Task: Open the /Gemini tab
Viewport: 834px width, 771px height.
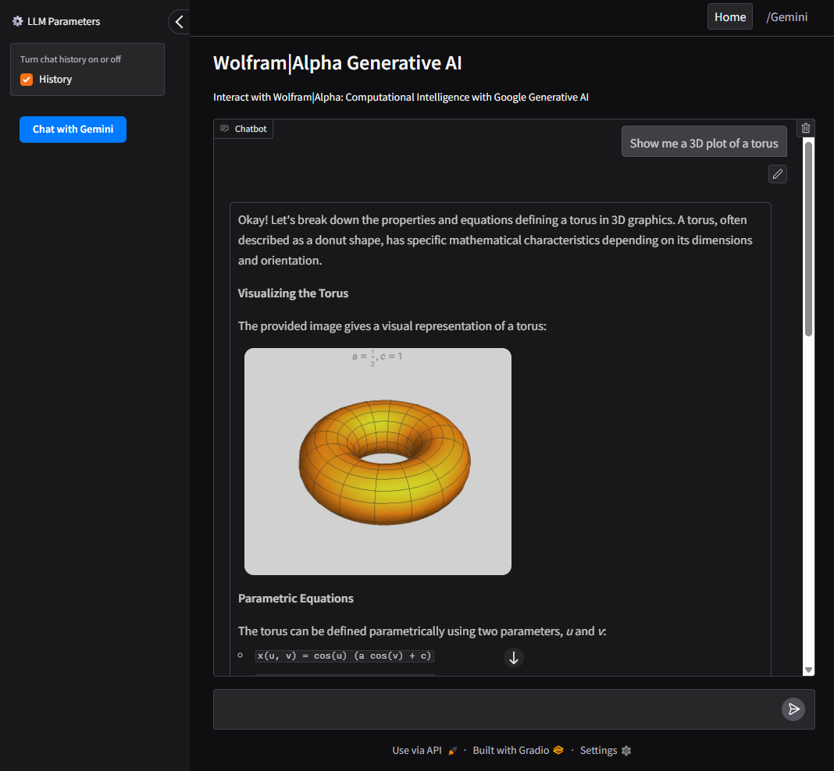Action: [786, 16]
